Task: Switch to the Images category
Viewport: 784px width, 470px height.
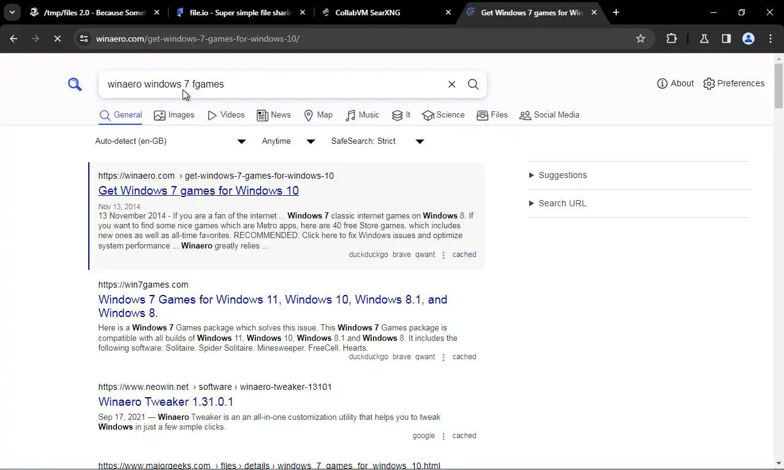Action: click(174, 115)
